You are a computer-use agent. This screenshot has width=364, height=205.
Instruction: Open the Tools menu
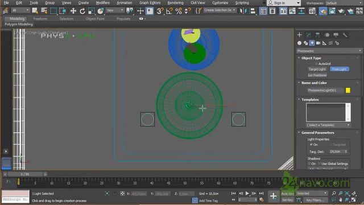pos(34,3)
